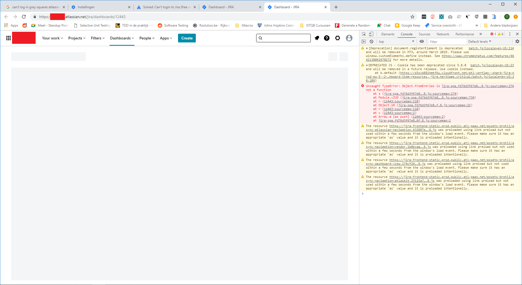The height and width of the screenshot is (285, 522).
Task: Select the DevTools inspect element icon
Action: coord(364,34)
